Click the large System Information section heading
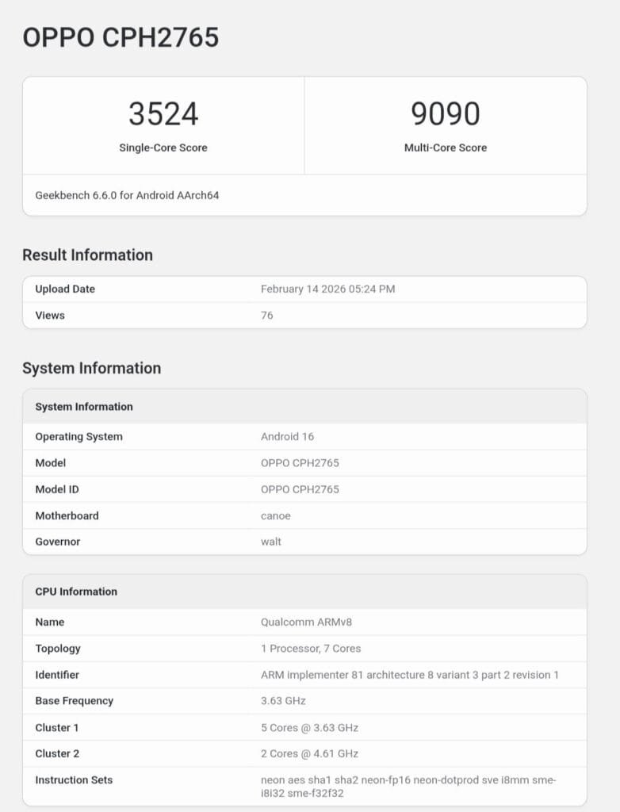 coord(92,368)
